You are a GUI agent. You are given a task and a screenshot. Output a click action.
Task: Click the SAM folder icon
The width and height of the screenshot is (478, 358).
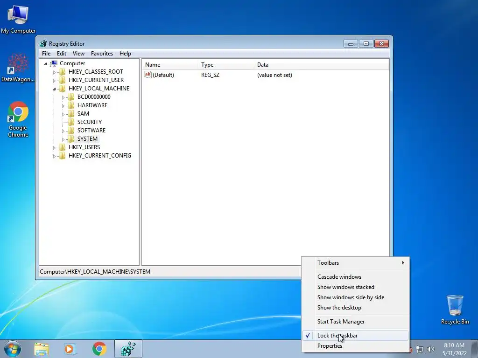(x=71, y=114)
